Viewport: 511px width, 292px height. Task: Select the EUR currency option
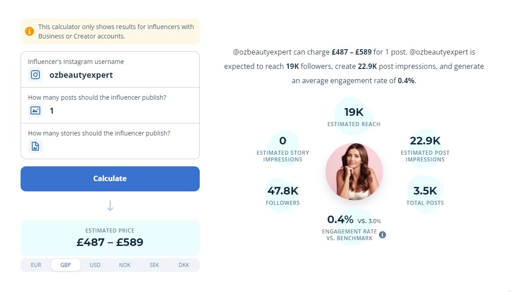36,265
